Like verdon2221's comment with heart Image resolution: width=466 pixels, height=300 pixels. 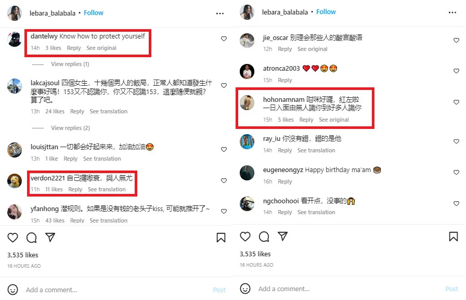[x=224, y=180]
